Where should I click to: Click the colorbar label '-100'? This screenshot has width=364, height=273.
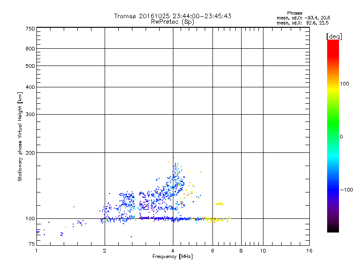coord(346,190)
